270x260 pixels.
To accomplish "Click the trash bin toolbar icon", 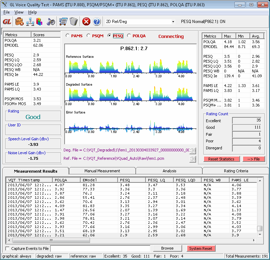I will [x=74, y=22].
